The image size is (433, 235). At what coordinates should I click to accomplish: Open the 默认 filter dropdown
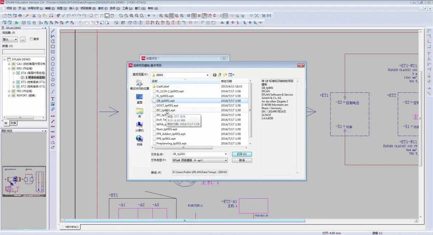pos(10,39)
